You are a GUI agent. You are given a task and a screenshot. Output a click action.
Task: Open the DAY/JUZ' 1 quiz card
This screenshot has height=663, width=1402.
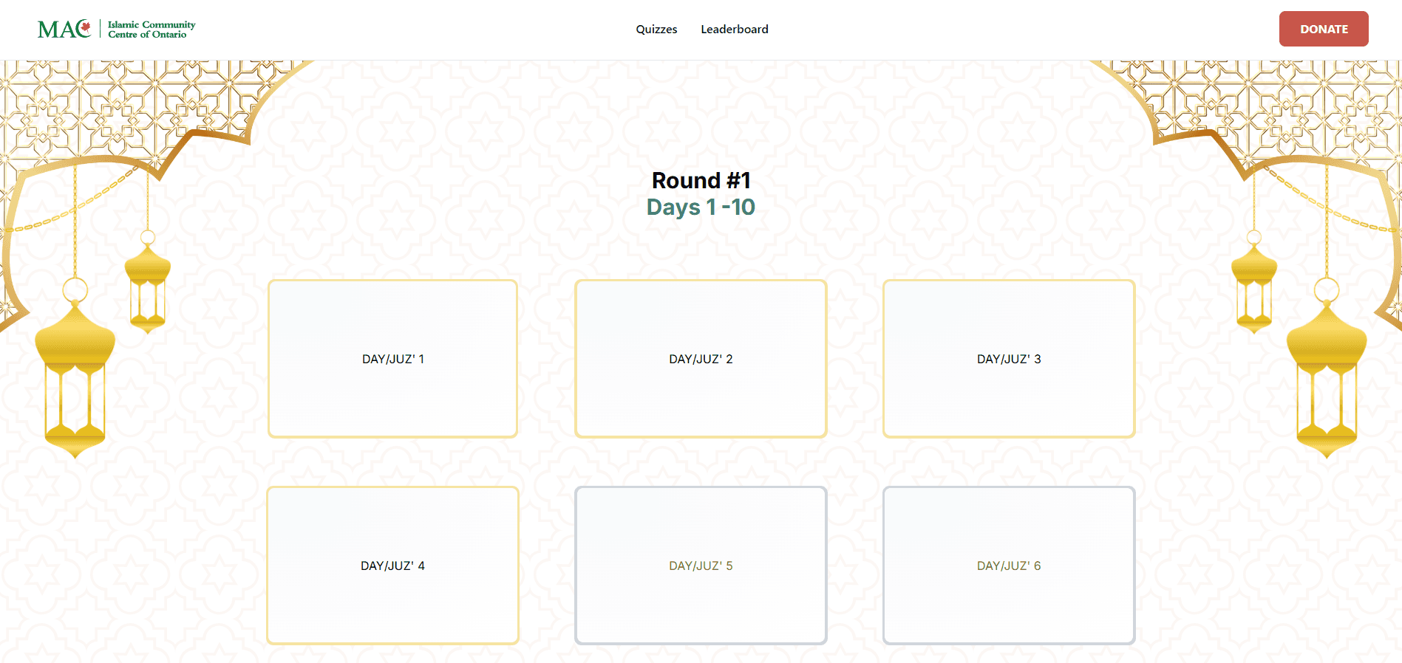coord(392,359)
